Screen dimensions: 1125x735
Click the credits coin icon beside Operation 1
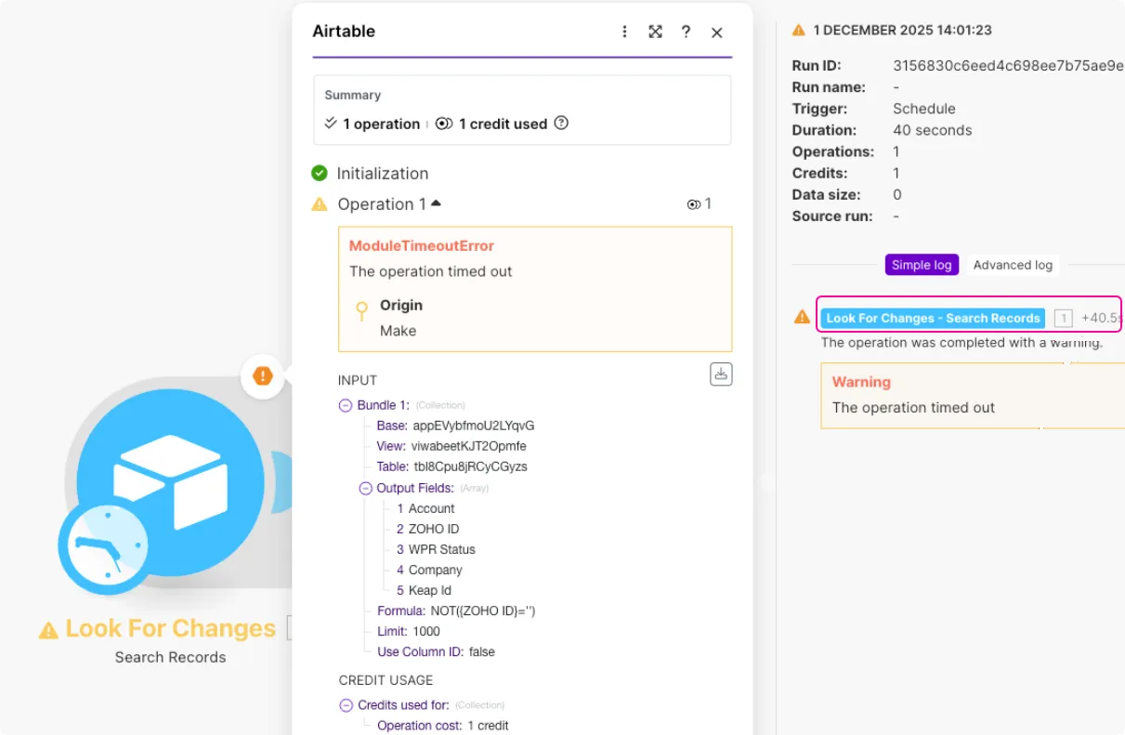(693, 204)
